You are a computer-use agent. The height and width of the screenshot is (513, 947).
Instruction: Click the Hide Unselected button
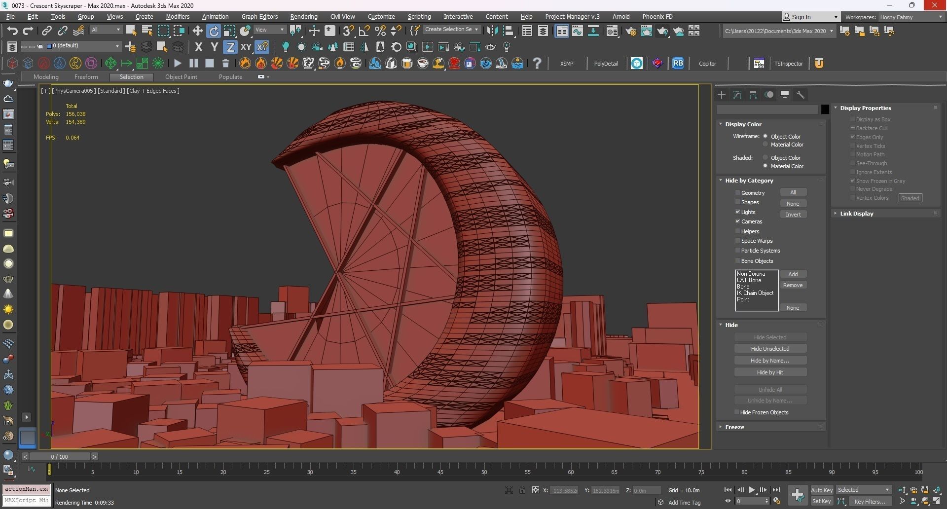770,349
